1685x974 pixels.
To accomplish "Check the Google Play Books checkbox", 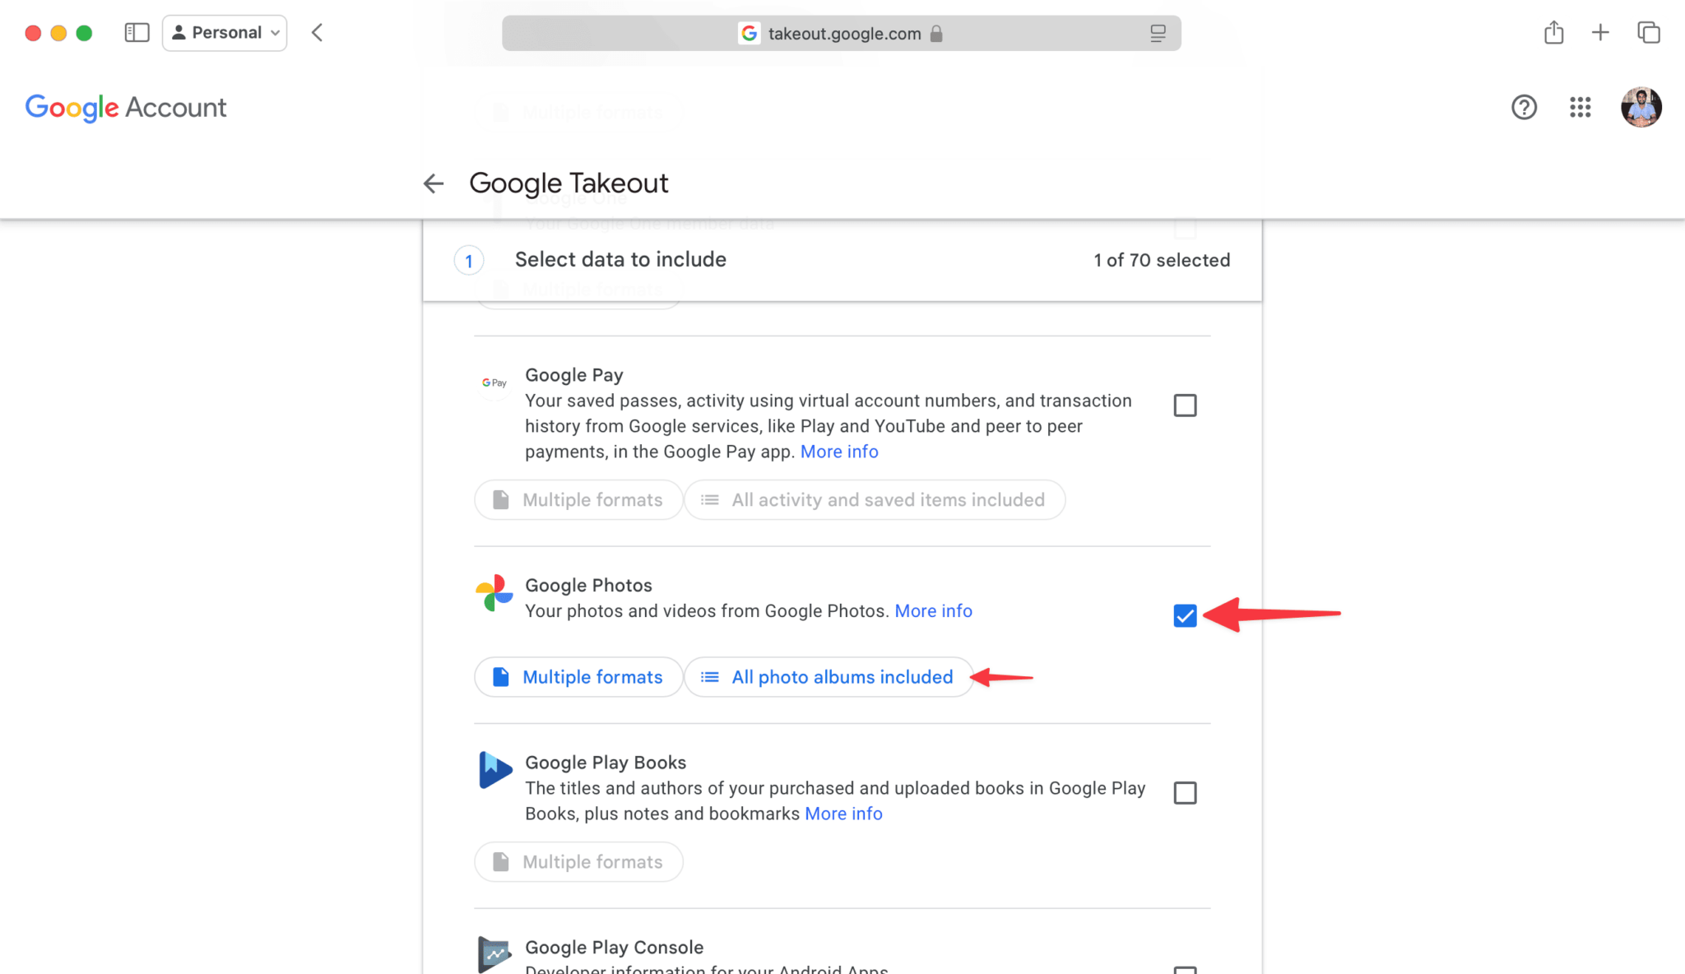I will (x=1185, y=793).
